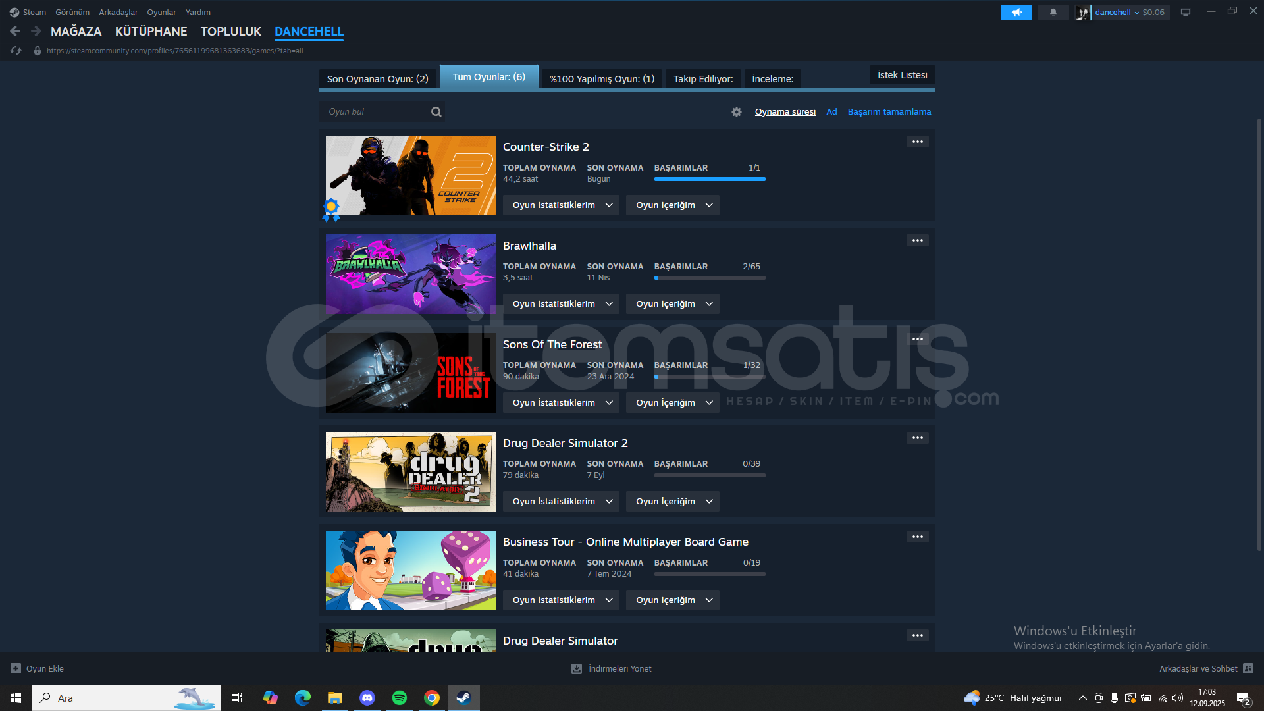Open the Görünüm menu
Image resolution: width=1264 pixels, height=711 pixels.
[72, 13]
